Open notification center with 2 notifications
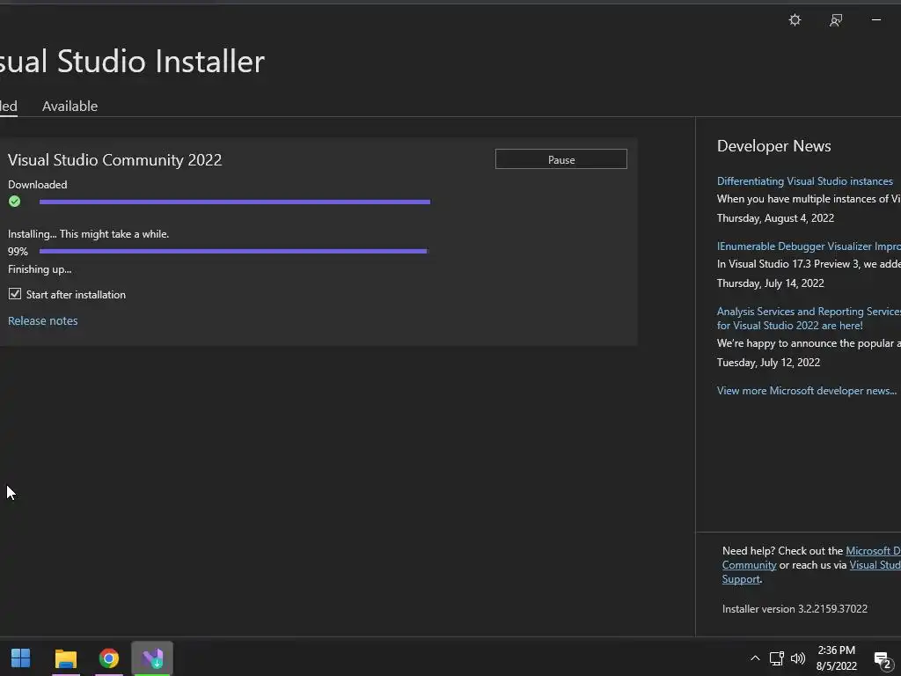This screenshot has height=676, width=901. (883, 660)
